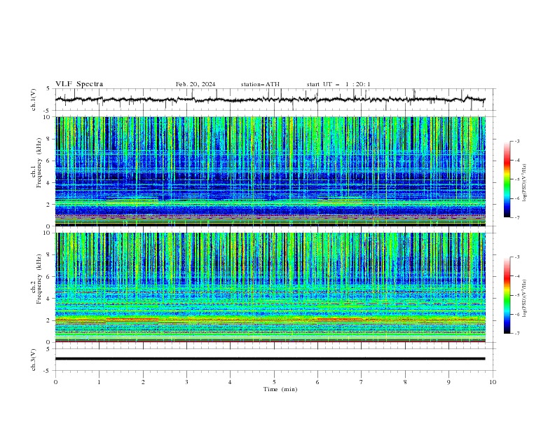Click the 'Time (min)' axis title
Viewport: 555px width, 429px height.
280,389
